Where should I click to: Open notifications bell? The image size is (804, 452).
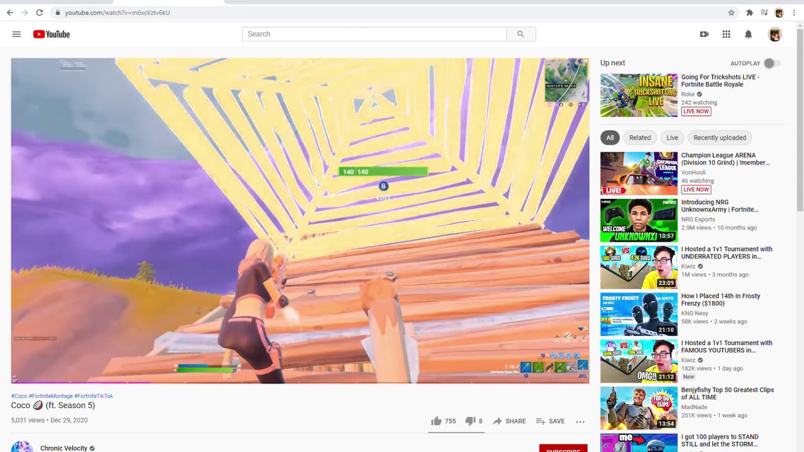pyautogui.click(x=748, y=35)
